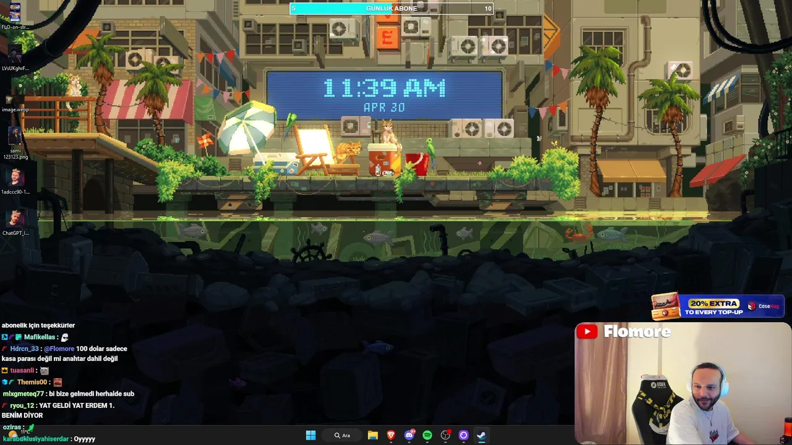Click the Flomore YouTube channel label

click(637, 332)
